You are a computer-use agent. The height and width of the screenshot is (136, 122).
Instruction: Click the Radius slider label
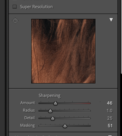pos(29,110)
